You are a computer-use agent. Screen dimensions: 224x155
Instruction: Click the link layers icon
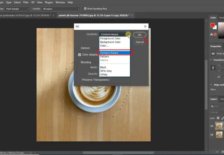217,152
